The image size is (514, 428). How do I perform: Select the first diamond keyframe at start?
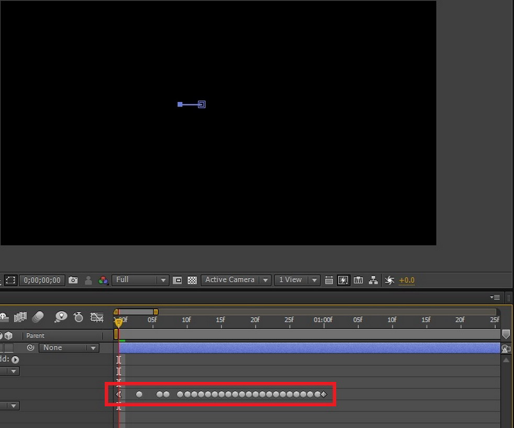pyautogui.click(x=118, y=395)
